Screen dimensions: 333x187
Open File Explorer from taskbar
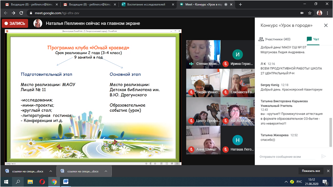pyautogui.click(x=30, y=182)
